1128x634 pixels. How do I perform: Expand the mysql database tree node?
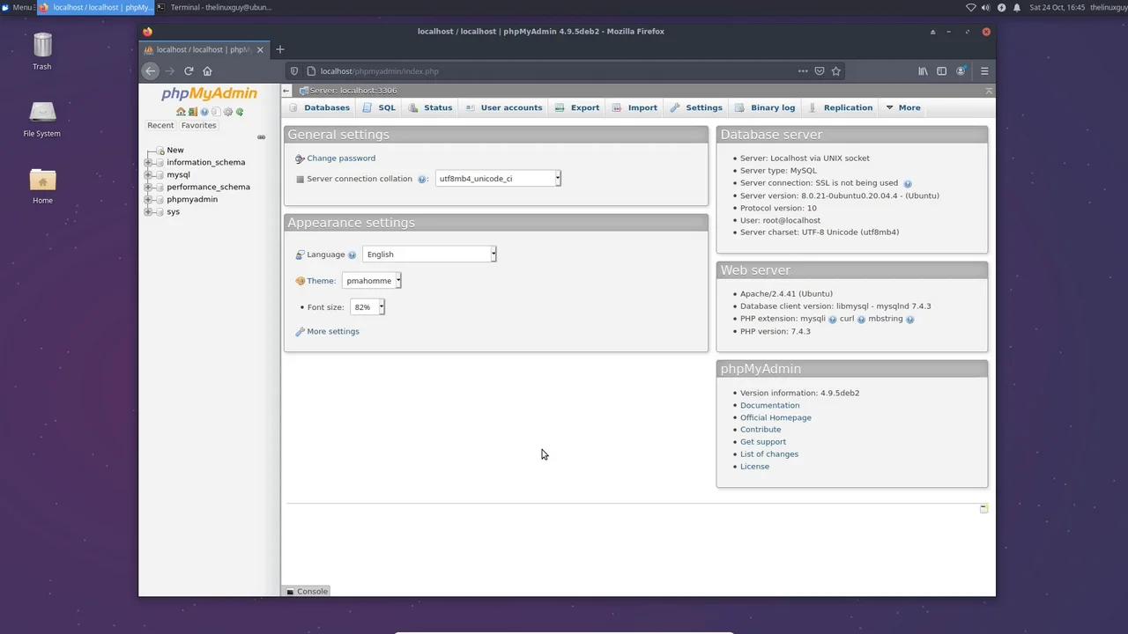tap(150, 174)
